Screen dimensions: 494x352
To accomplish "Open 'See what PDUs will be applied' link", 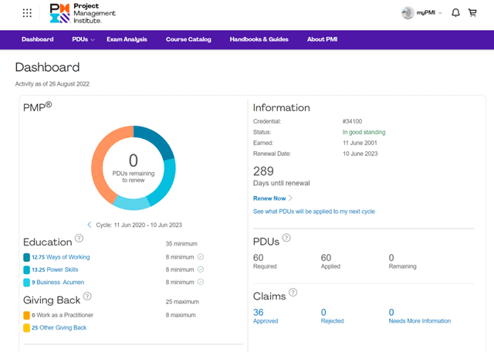I will (x=313, y=212).
